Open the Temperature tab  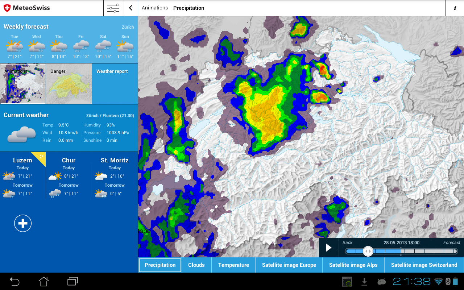[x=233, y=265]
